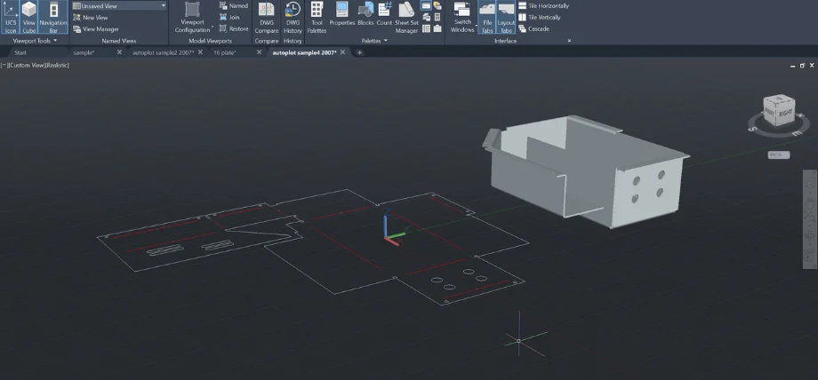This screenshot has width=818, height=380.
Task: Select the autoplot sample4 2007* tab
Action: pyautogui.click(x=304, y=52)
